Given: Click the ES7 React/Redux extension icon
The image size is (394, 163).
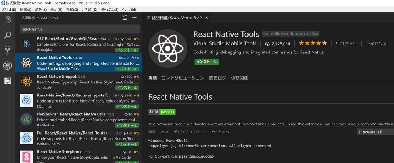Looking at the screenshot, I should [26, 44].
